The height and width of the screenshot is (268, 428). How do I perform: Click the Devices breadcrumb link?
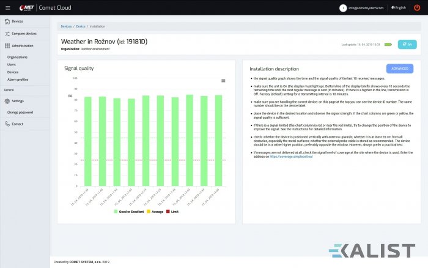point(66,27)
